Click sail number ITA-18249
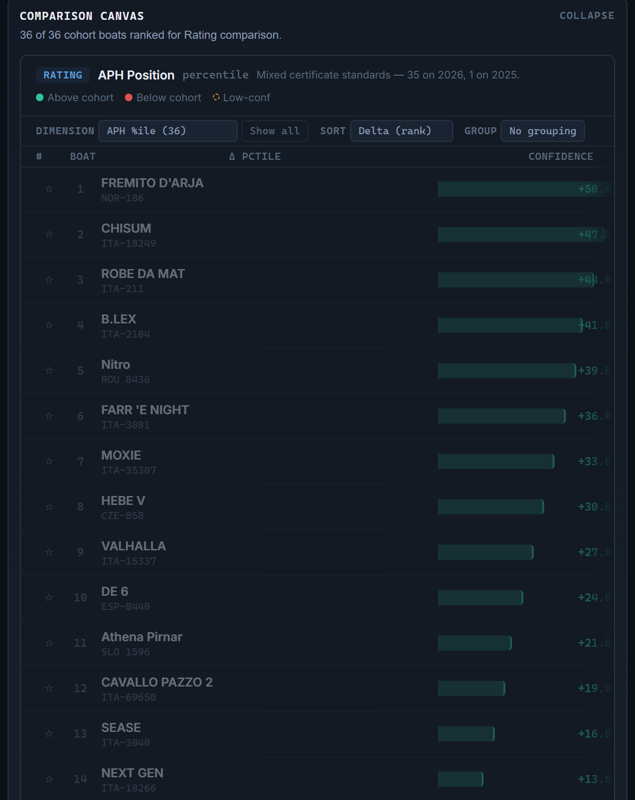The height and width of the screenshot is (800, 635). [129, 243]
